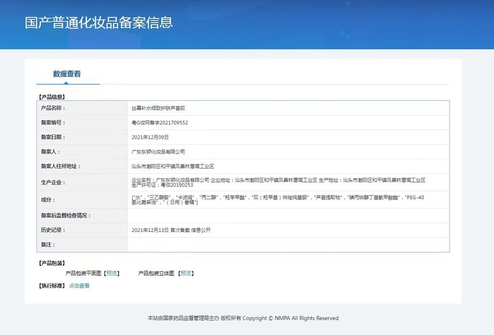Click the NMPA copyright footer text
This screenshot has height=335, width=494.
(x=243, y=318)
